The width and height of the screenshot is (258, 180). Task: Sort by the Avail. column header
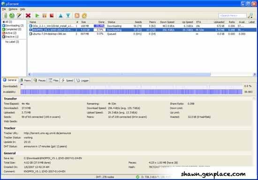pyautogui.click(x=242, y=22)
